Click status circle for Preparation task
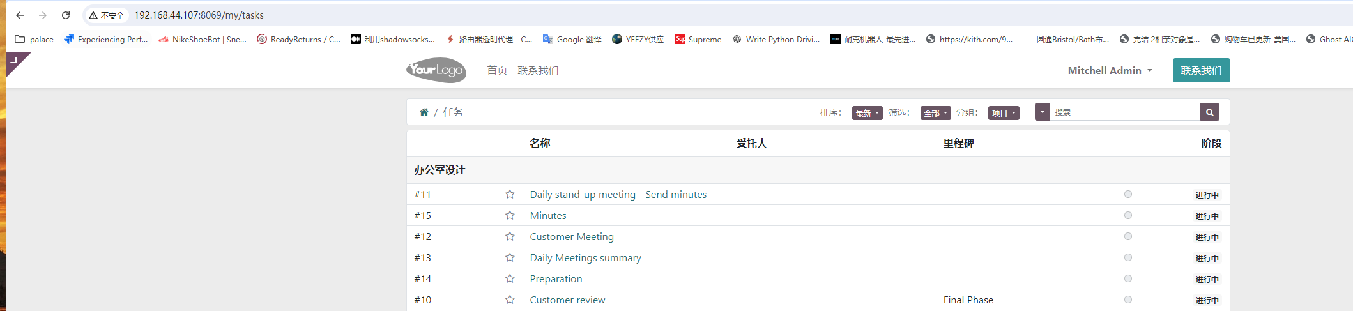Screen dimensions: 1353x311 coord(1128,278)
